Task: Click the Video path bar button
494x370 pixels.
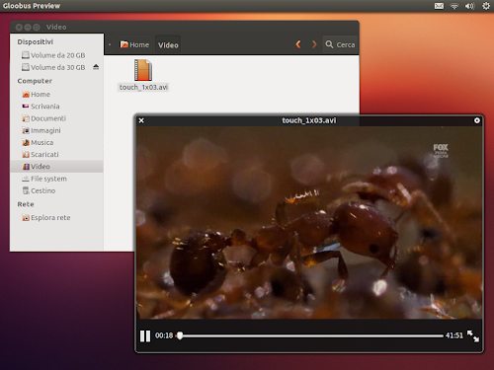Action: click(x=168, y=45)
